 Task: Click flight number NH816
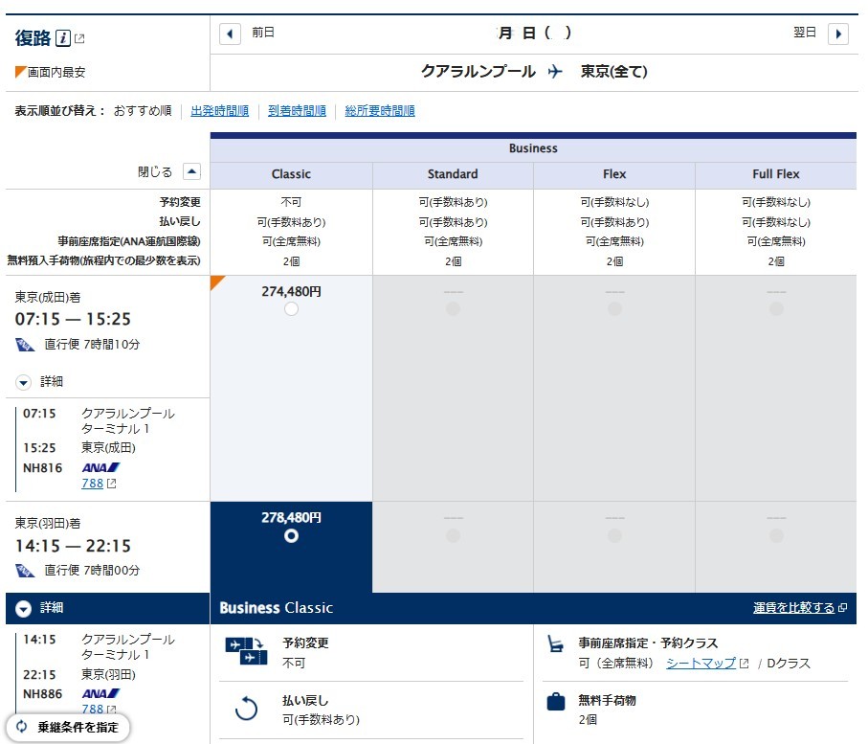43,468
